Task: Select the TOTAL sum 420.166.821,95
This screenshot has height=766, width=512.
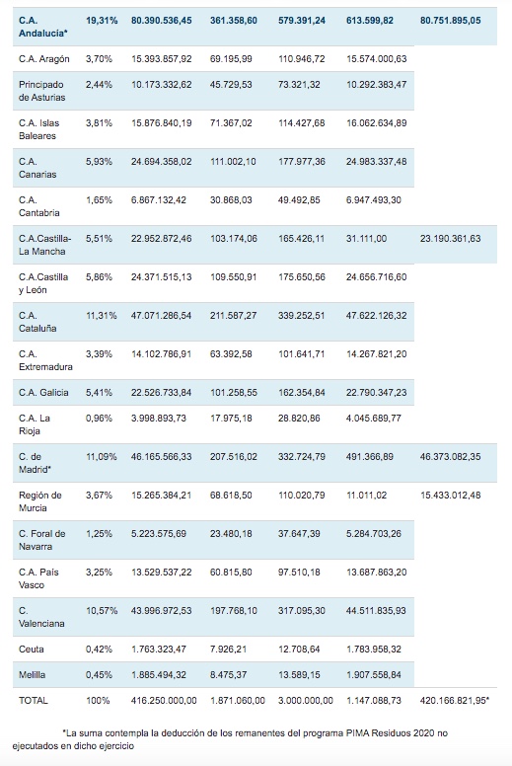Action: point(455,701)
